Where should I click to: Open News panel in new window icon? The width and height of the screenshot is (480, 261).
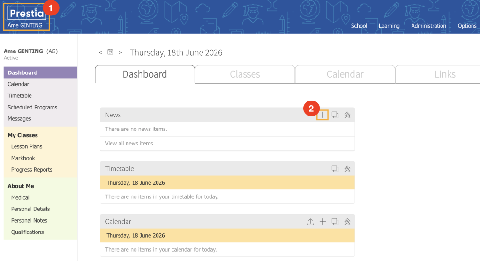pyautogui.click(x=335, y=115)
